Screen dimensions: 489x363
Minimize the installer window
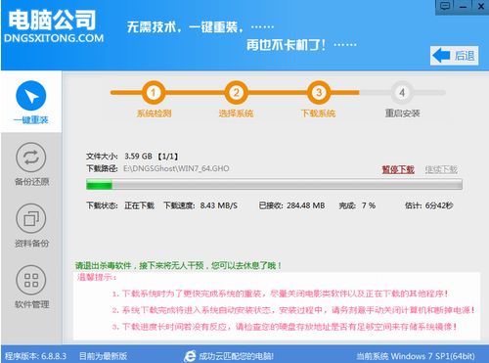(x=463, y=6)
